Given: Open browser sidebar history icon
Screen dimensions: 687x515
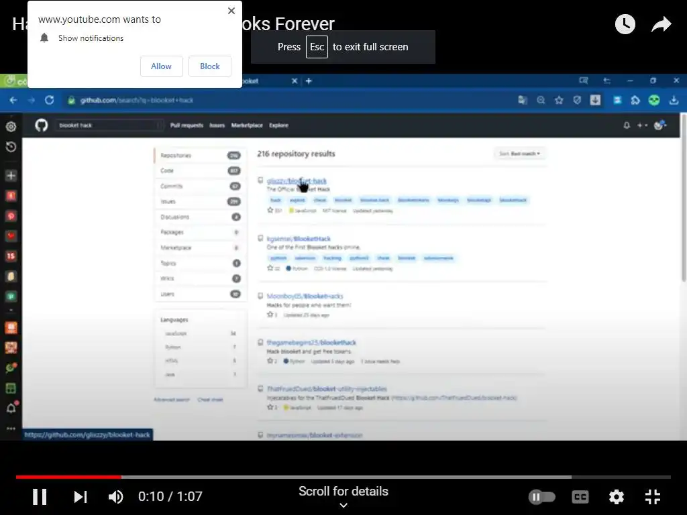Looking at the screenshot, I should [11, 147].
